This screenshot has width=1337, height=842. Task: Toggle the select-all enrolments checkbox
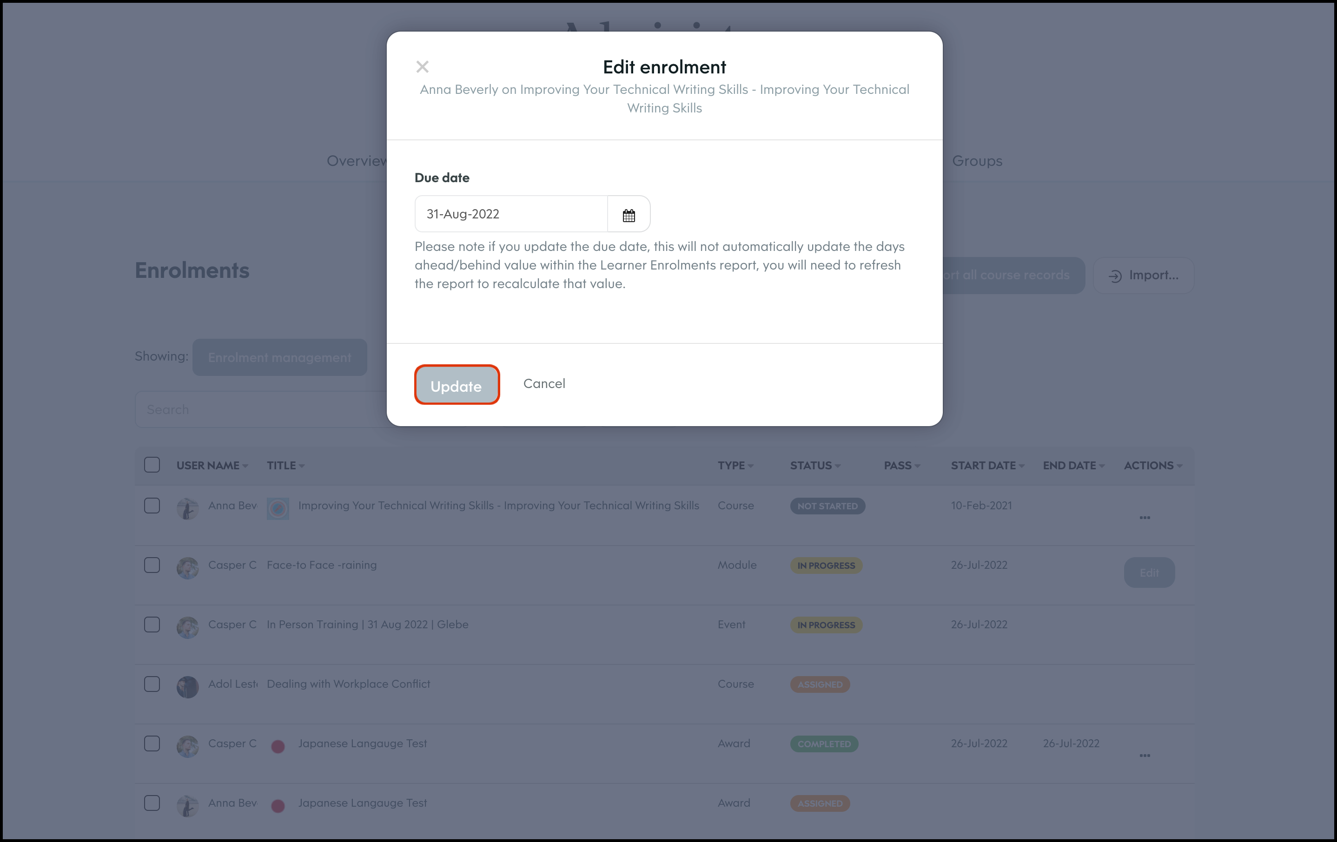coord(152,465)
